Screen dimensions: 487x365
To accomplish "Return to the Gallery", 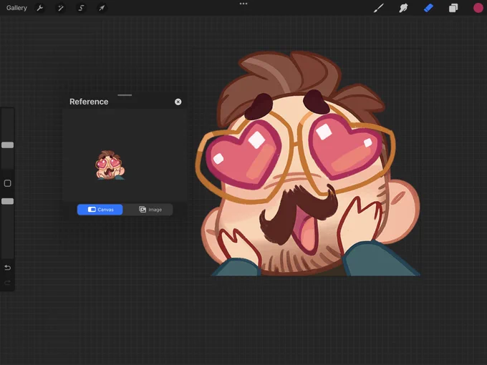I will pos(16,8).
